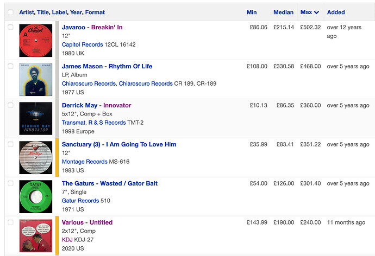The height and width of the screenshot is (256, 375).
Task: Open the KDJ-27 red cover thumbnail
Action: pos(36,236)
